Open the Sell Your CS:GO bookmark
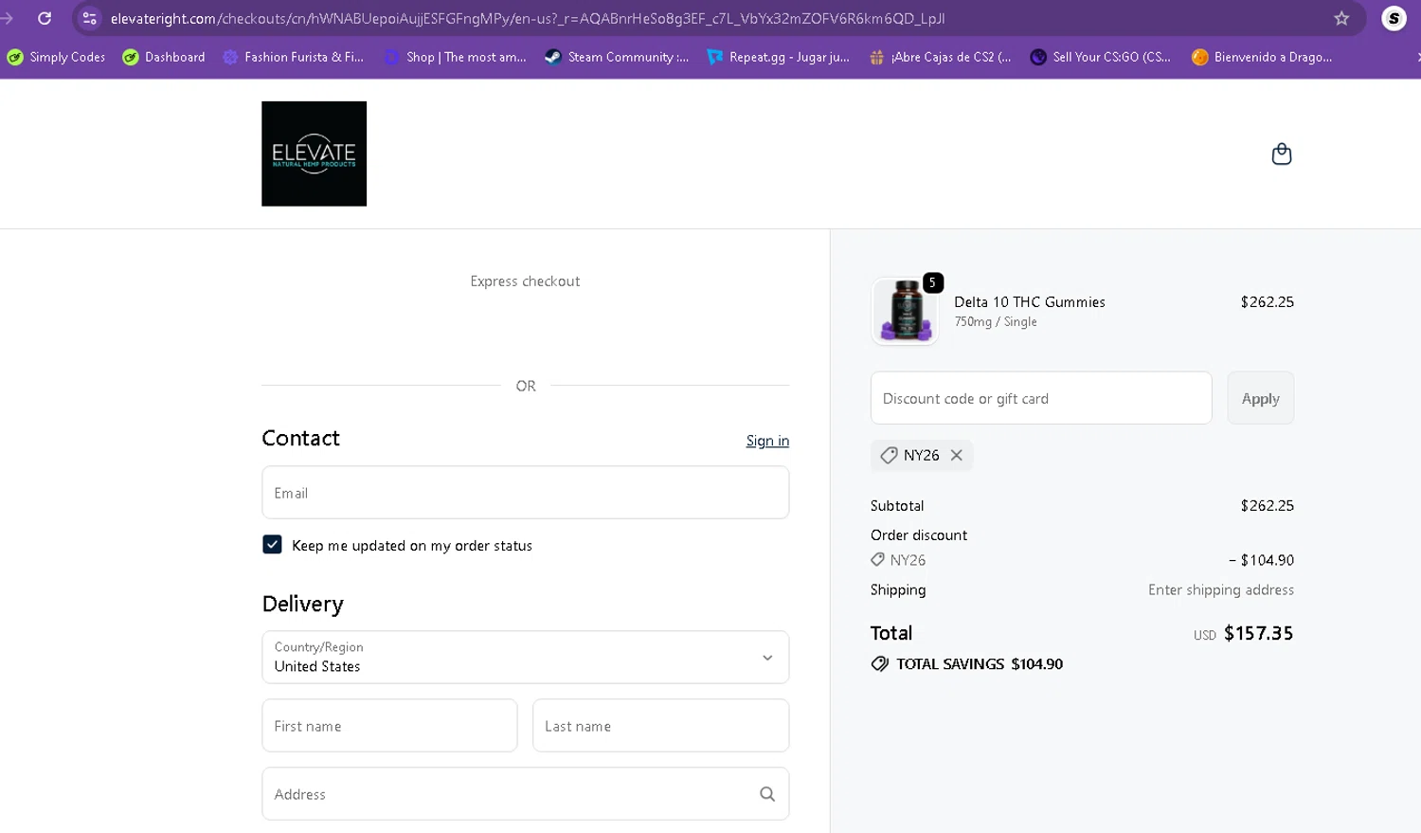 click(1101, 57)
